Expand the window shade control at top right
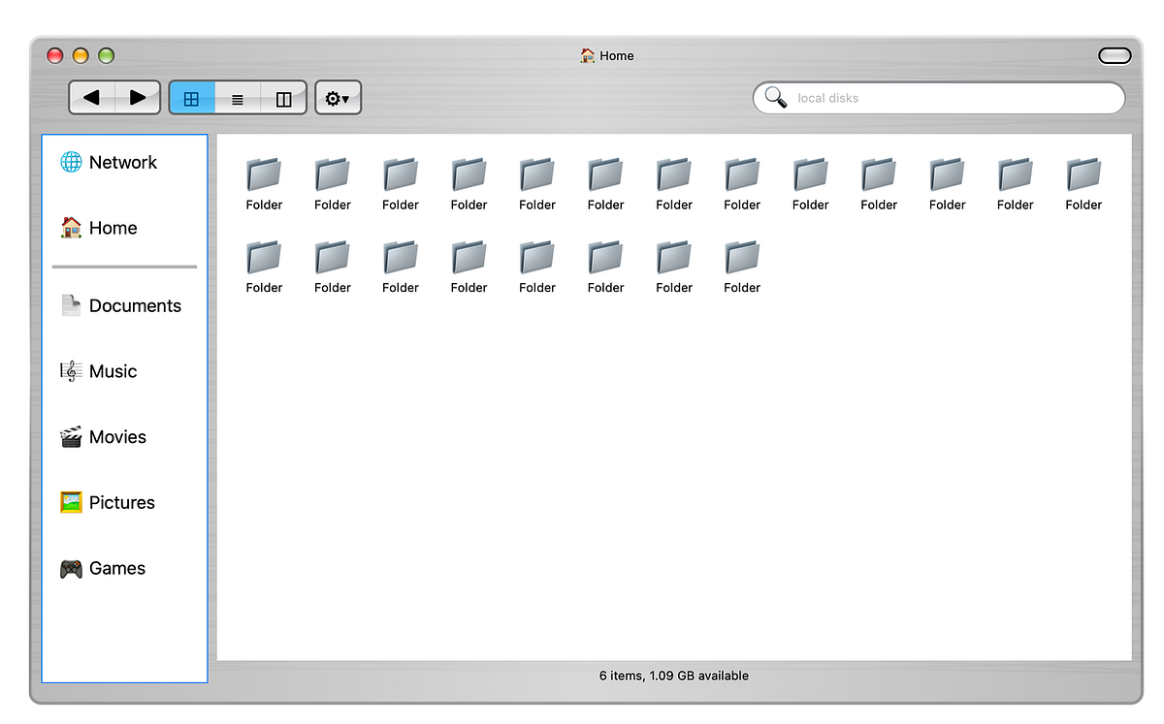 pos(1114,55)
